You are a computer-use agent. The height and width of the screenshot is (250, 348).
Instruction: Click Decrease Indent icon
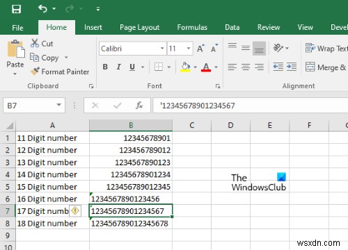[x=278, y=67]
